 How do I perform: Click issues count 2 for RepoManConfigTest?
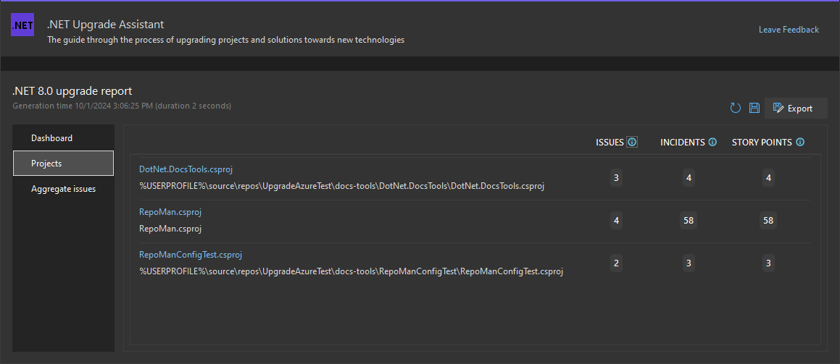(x=616, y=263)
